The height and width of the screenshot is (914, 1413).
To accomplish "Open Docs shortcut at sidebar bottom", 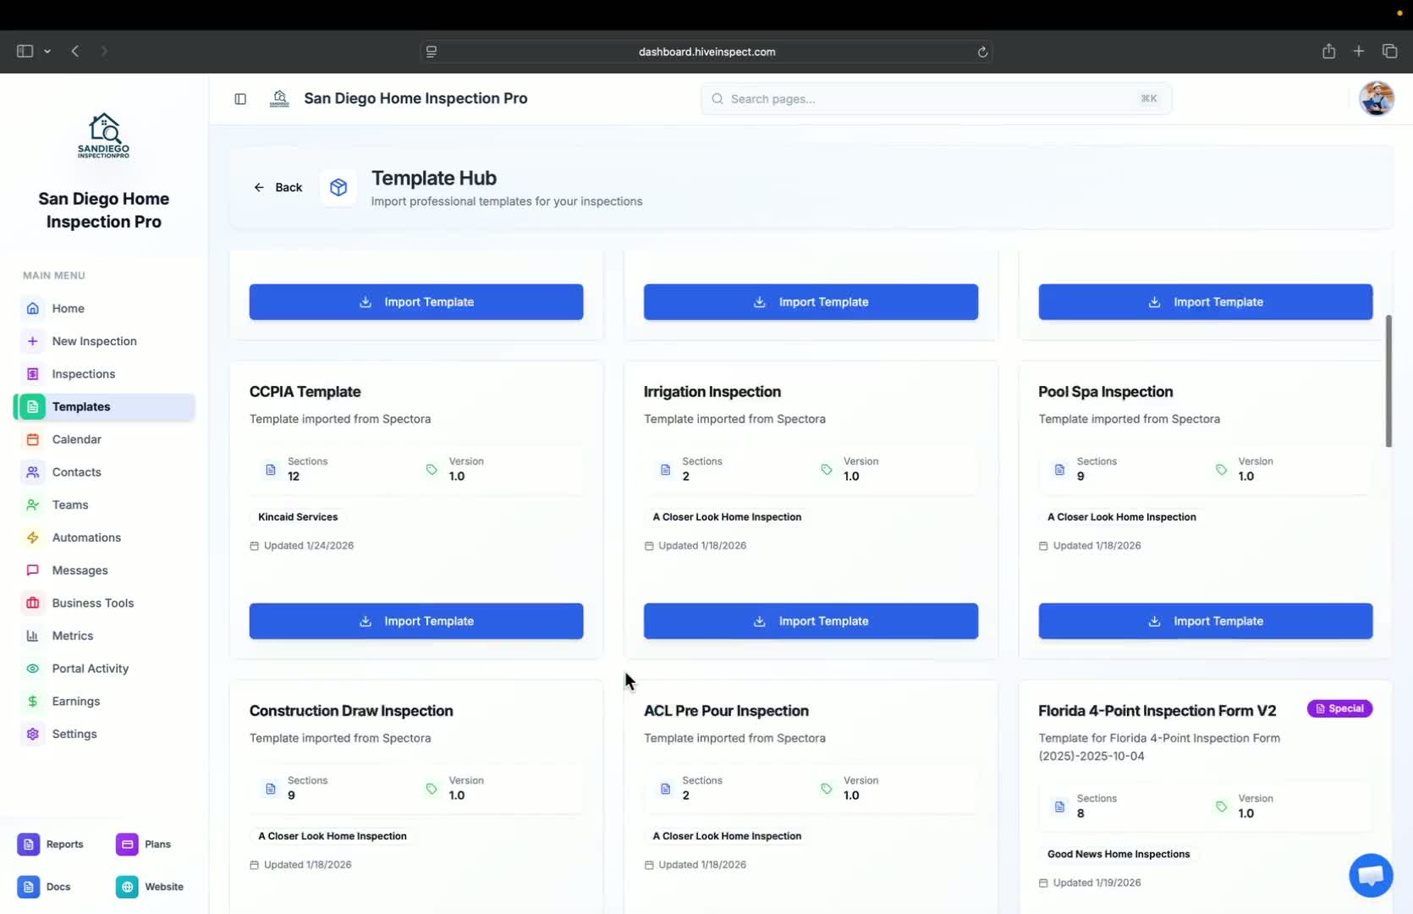I will pos(44,887).
